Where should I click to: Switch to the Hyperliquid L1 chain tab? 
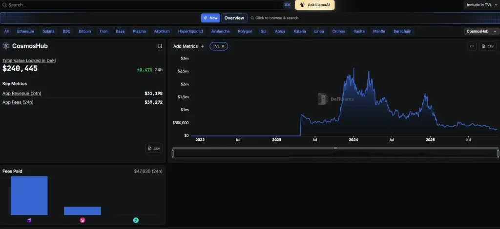(x=190, y=31)
